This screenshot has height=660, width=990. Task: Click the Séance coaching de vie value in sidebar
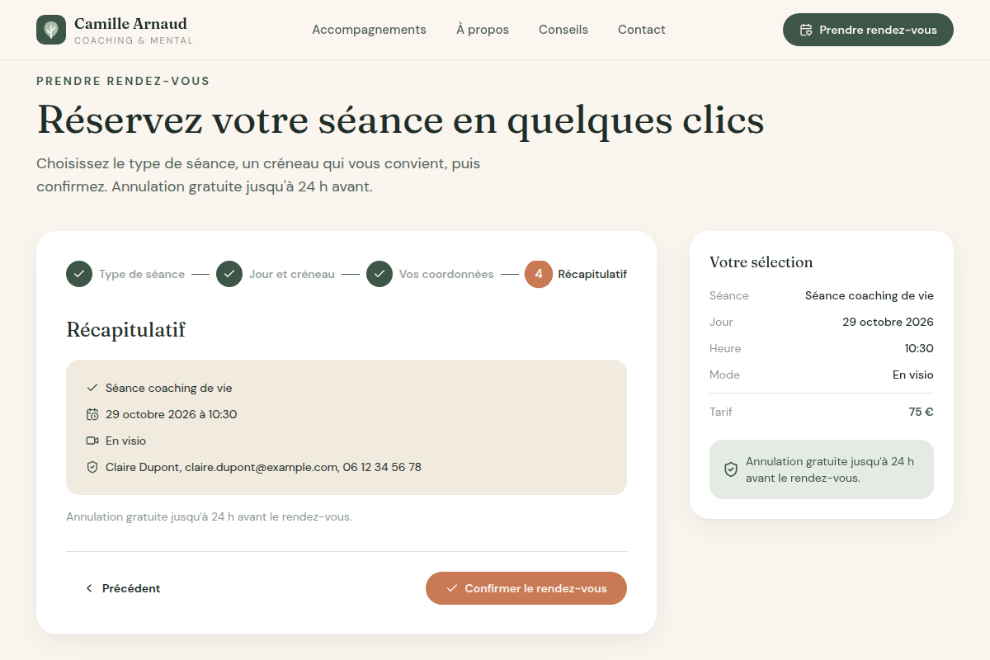[x=870, y=295]
